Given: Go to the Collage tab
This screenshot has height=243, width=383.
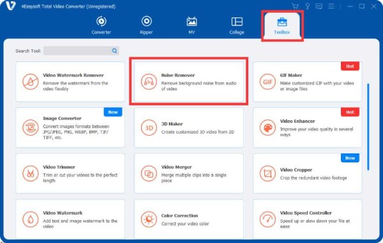Looking at the screenshot, I should (x=237, y=25).
